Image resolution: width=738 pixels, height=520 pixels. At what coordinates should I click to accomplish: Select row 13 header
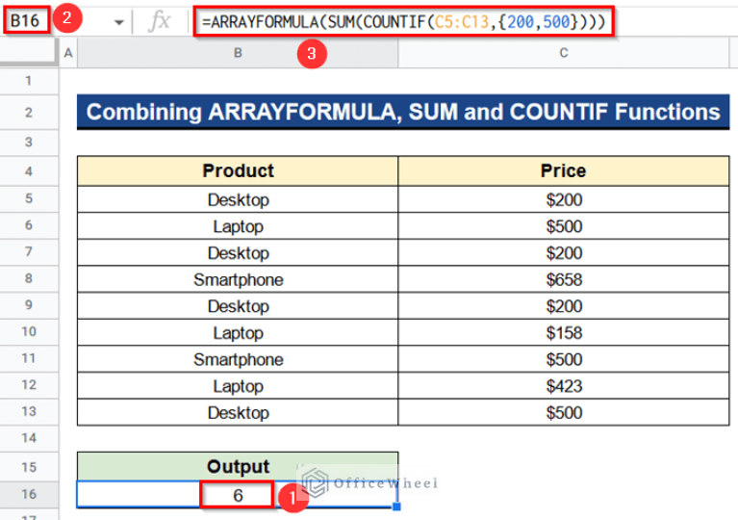pyautogui.click(x=29, y=412)
